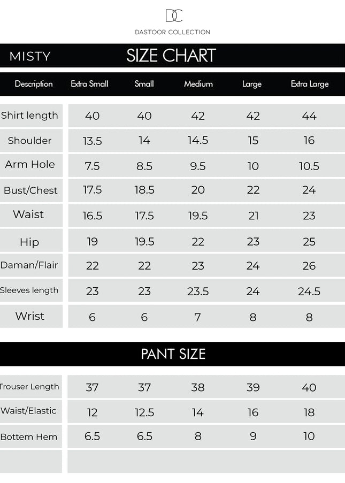Click the SIZE CHART heading
Image resolution: width=345 pixels, height=483 pixels.
pos(171,56)
